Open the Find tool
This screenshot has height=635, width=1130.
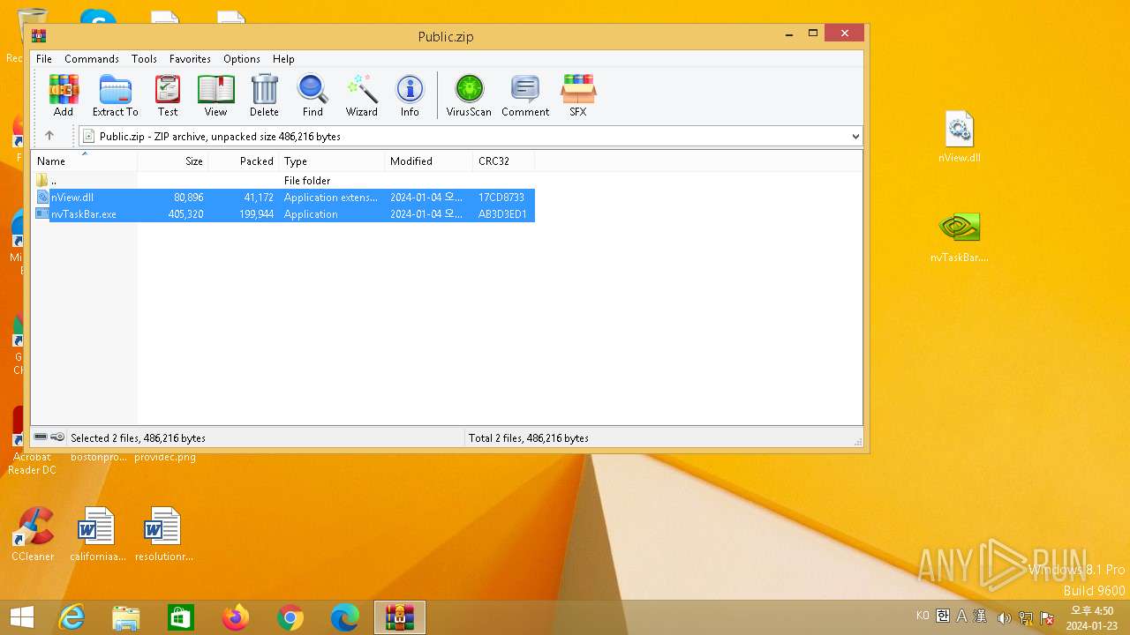click(313, 95)
